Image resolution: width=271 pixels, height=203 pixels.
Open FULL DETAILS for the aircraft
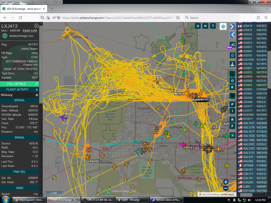coord(19,84)
